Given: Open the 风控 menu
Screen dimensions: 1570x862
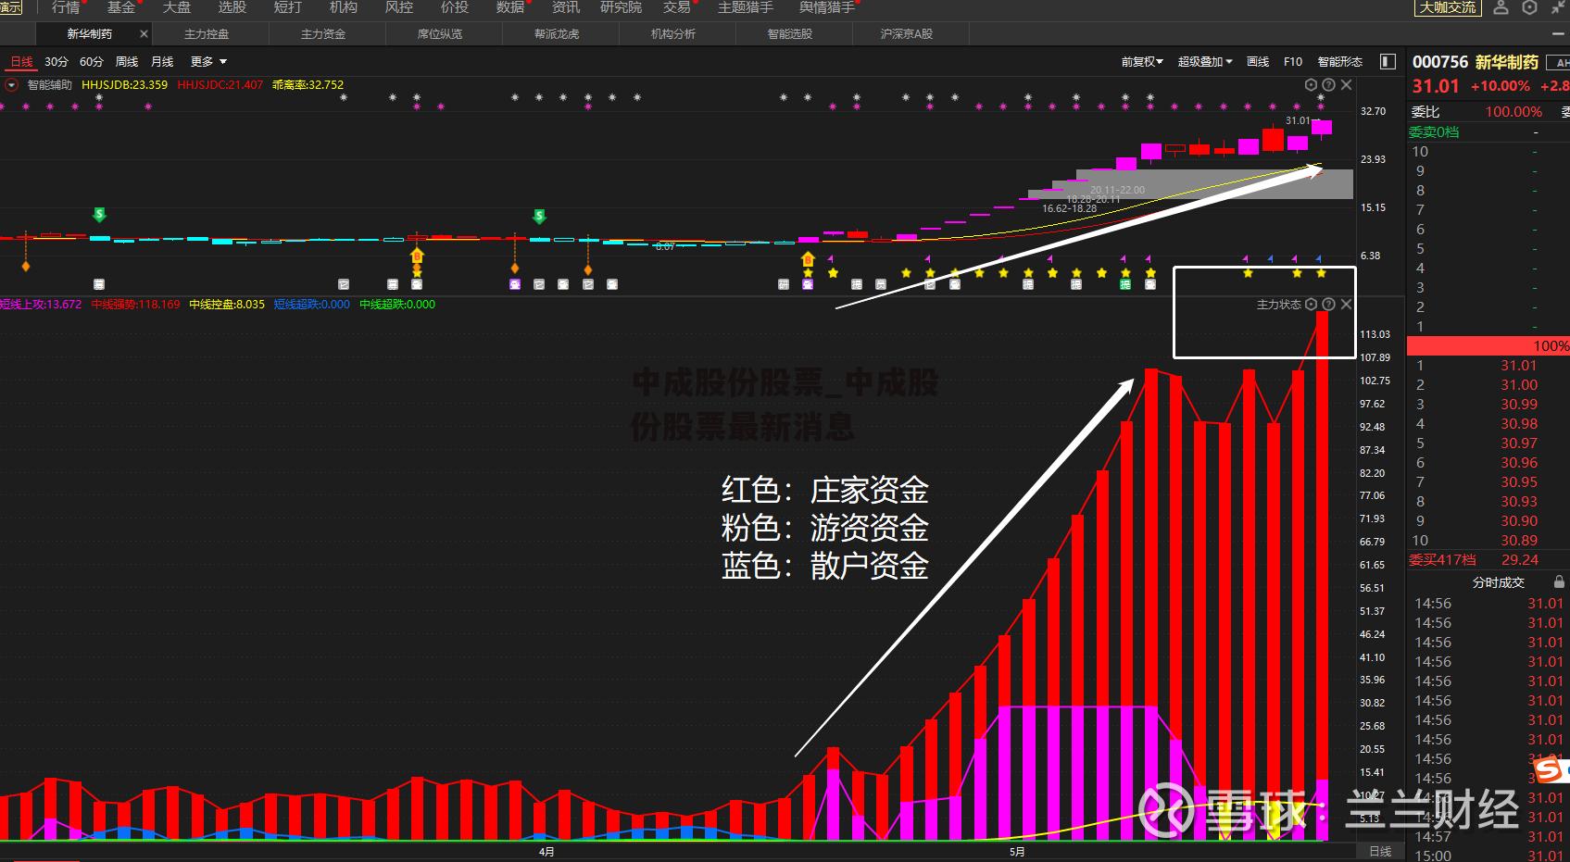Looking at the screenshot, I should (399, 7).
